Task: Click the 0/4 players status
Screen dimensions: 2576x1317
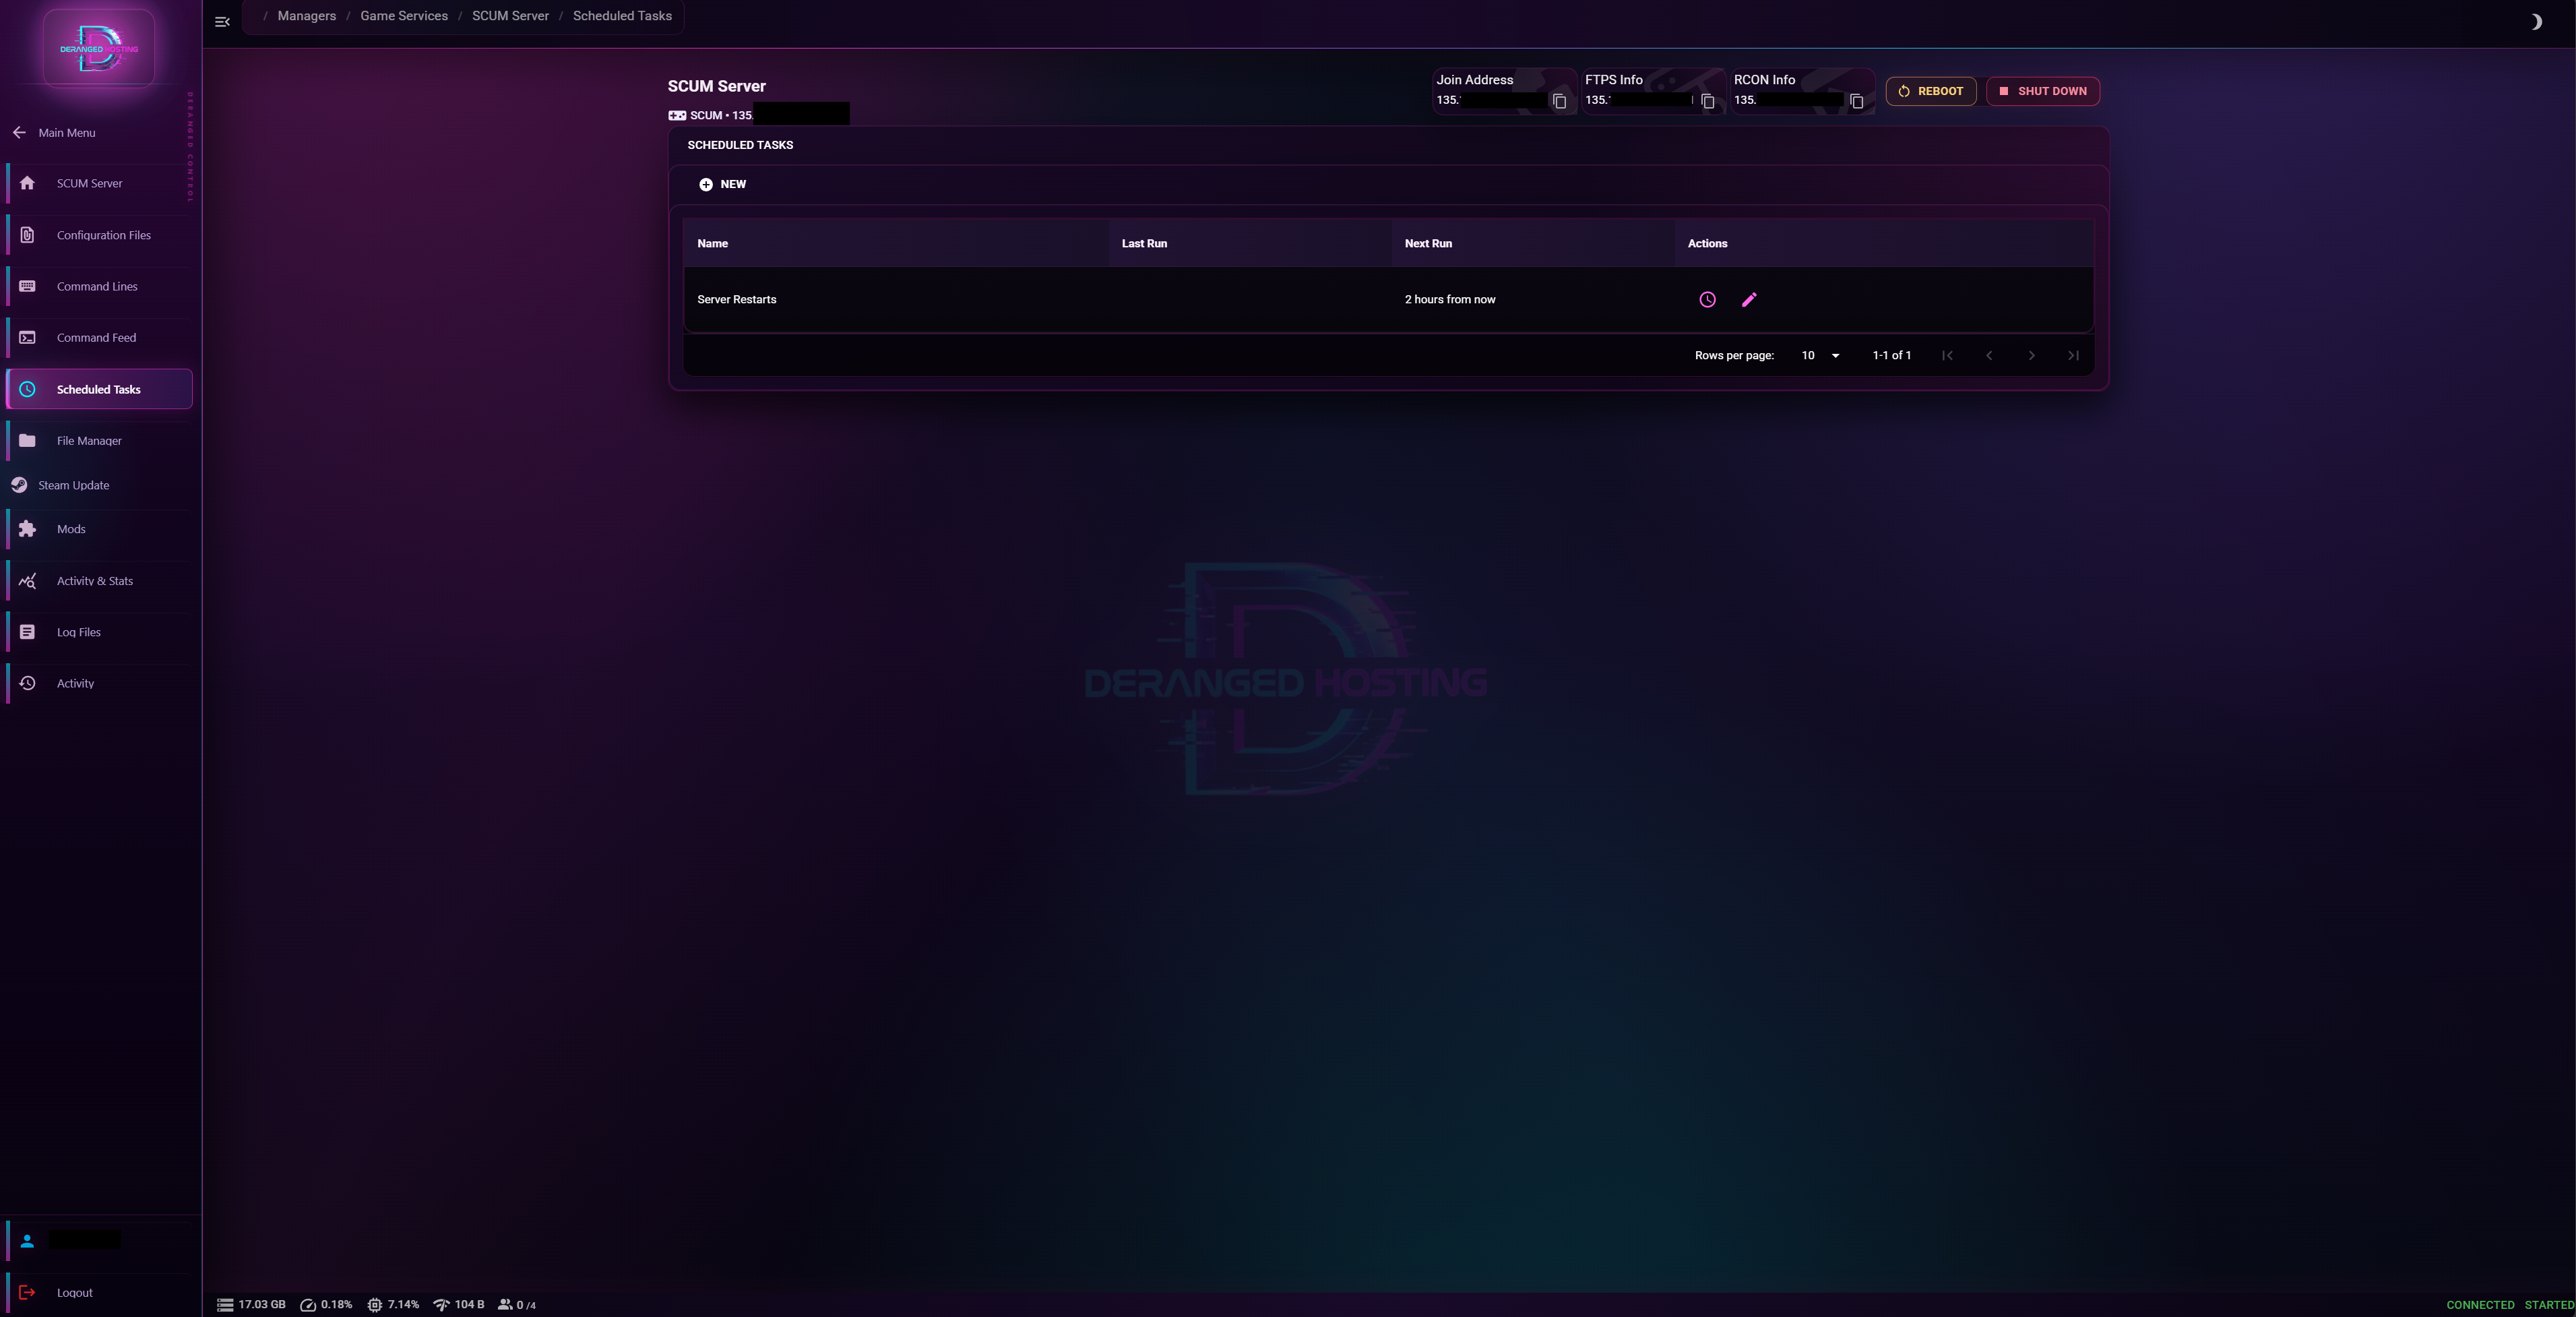Action: (x=517, y=1305)
